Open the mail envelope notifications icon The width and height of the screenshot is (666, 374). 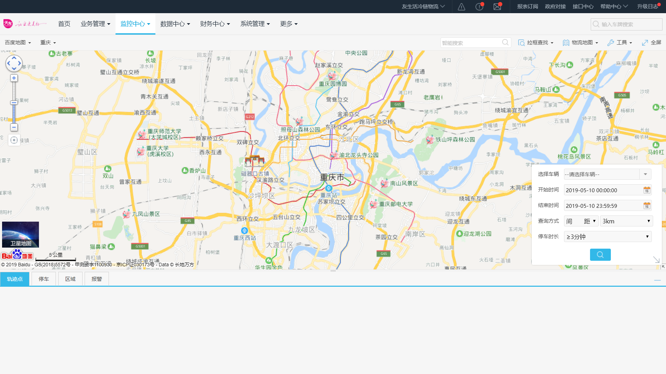(x=497, y=7)
